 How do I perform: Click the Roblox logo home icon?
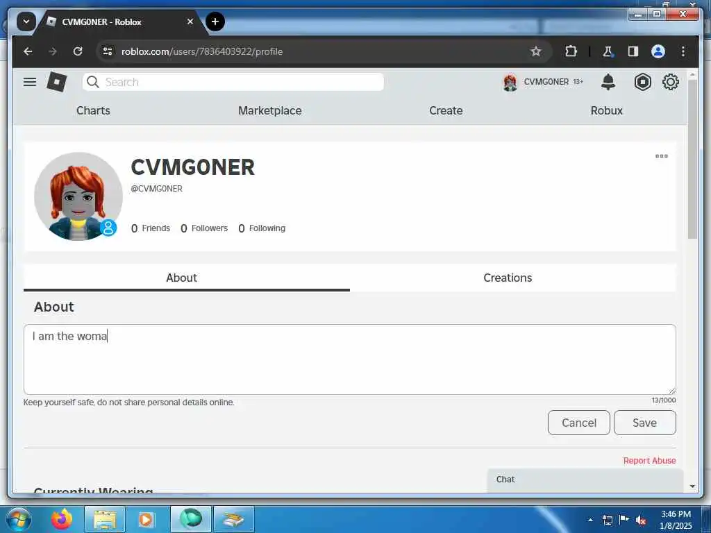57,82
